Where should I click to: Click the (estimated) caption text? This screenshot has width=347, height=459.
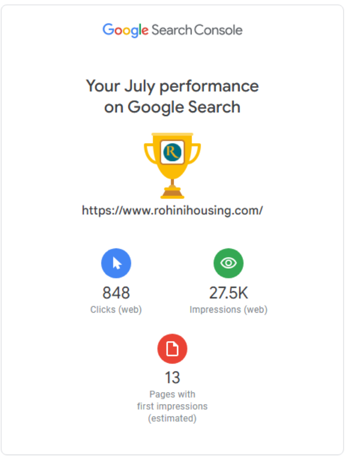click(172, 418)
